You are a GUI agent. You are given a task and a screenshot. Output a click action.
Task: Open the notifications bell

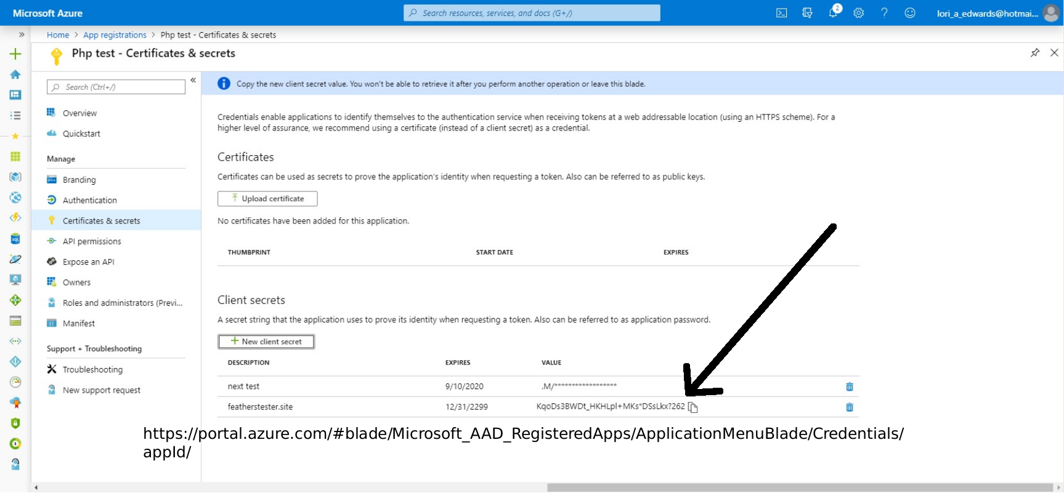pos(833,13)
